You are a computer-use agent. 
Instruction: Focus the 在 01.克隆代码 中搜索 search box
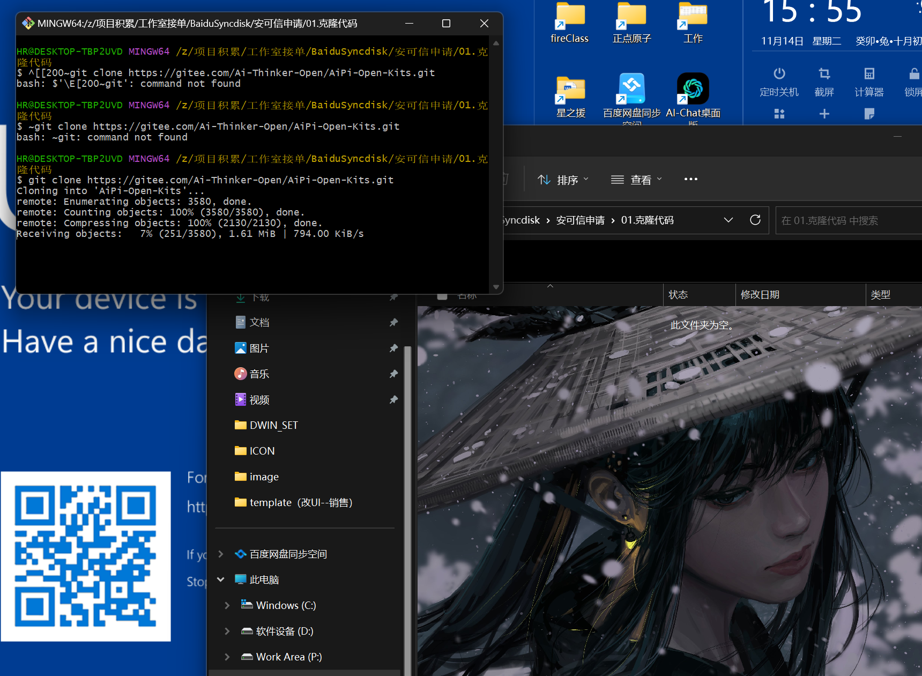pos(849,220)
